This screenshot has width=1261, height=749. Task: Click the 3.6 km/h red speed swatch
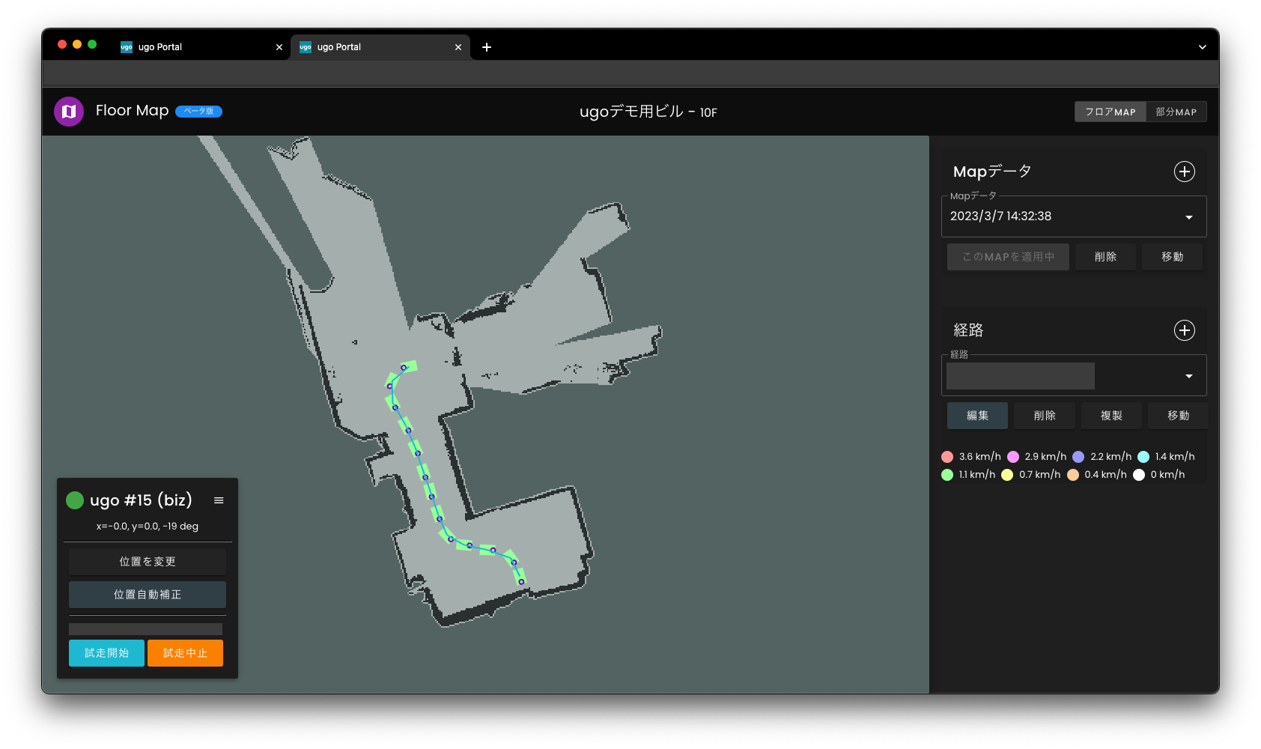click(x=947, y=457)
